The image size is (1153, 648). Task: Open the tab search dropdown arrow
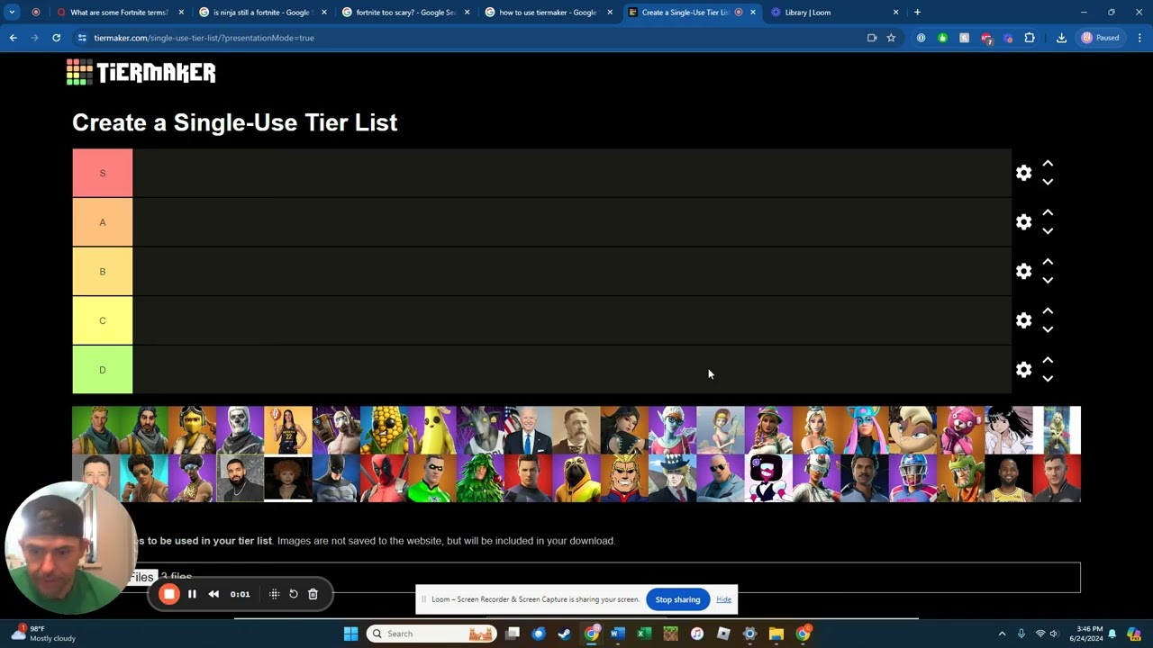pyautogui.click(x=12, y=13)
